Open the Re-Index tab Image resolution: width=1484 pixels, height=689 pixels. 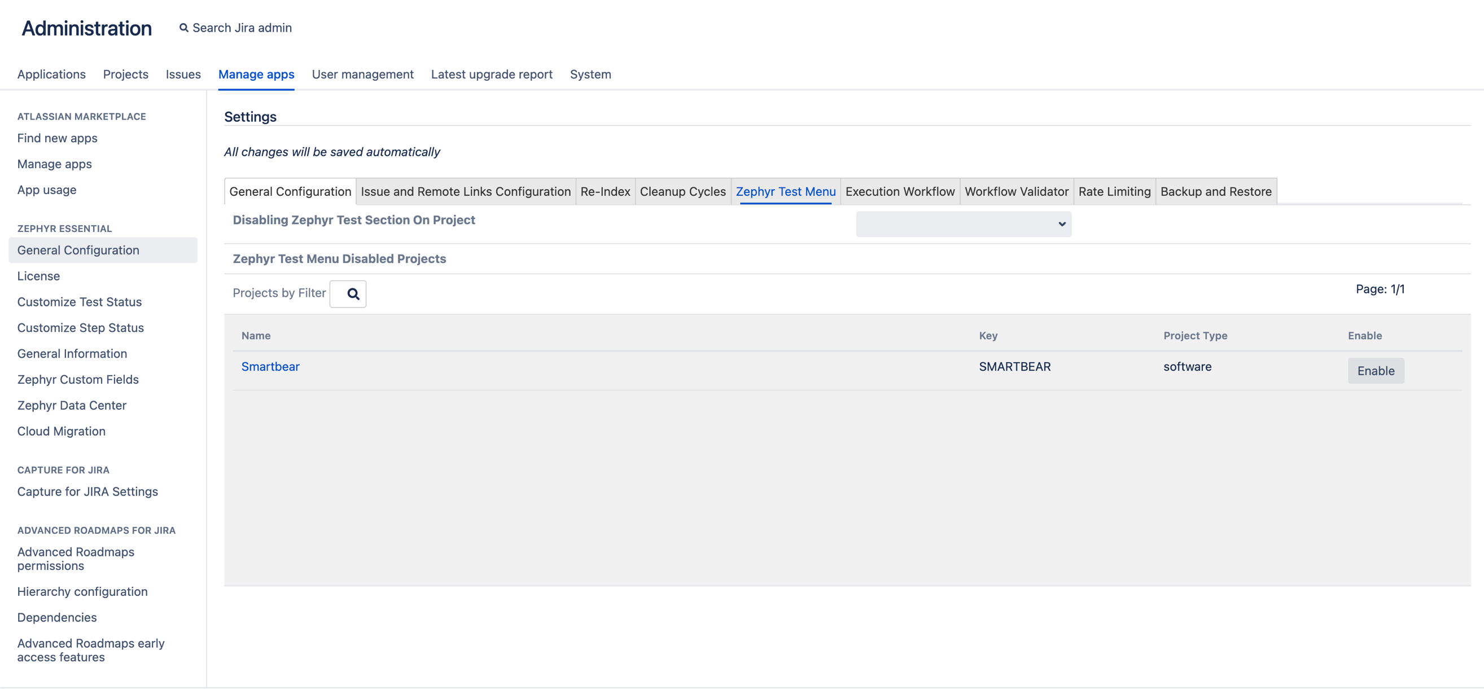click(605, 191)
